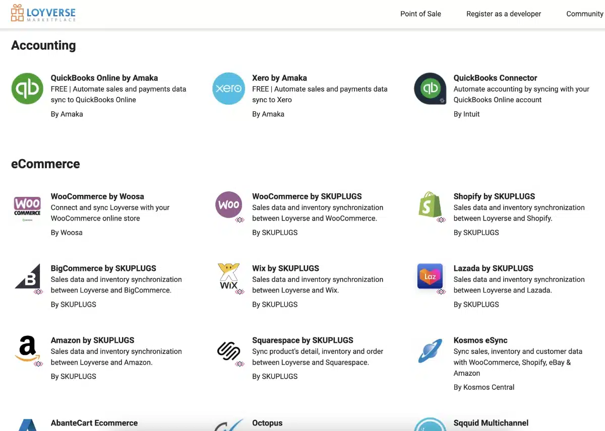Open the Xero by Amaka title link
The image size is (605, 431).
coord(279,78)
